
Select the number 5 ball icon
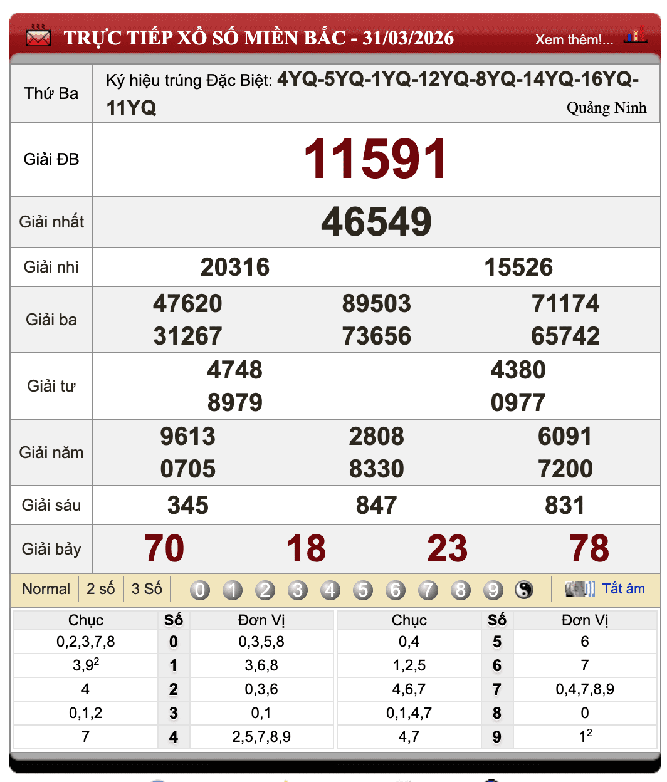(362, 589)
